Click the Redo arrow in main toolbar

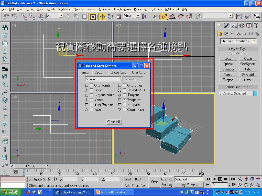tap(14, 17)
